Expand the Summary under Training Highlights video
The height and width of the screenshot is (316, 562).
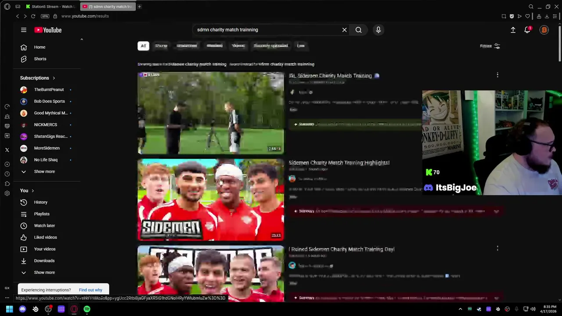pyautogui.click(x=496, y=211)
